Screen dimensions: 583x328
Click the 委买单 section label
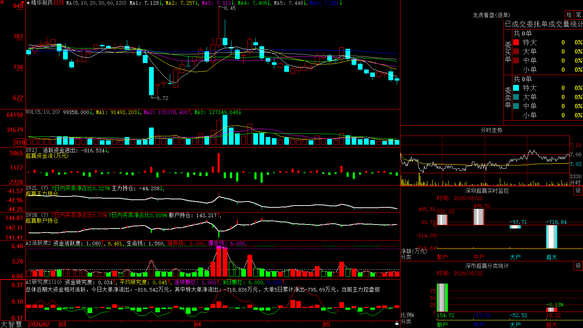click(508, 52)
